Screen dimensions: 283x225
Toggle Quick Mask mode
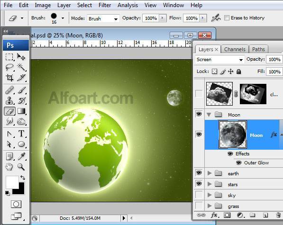[x=16, y=204]
